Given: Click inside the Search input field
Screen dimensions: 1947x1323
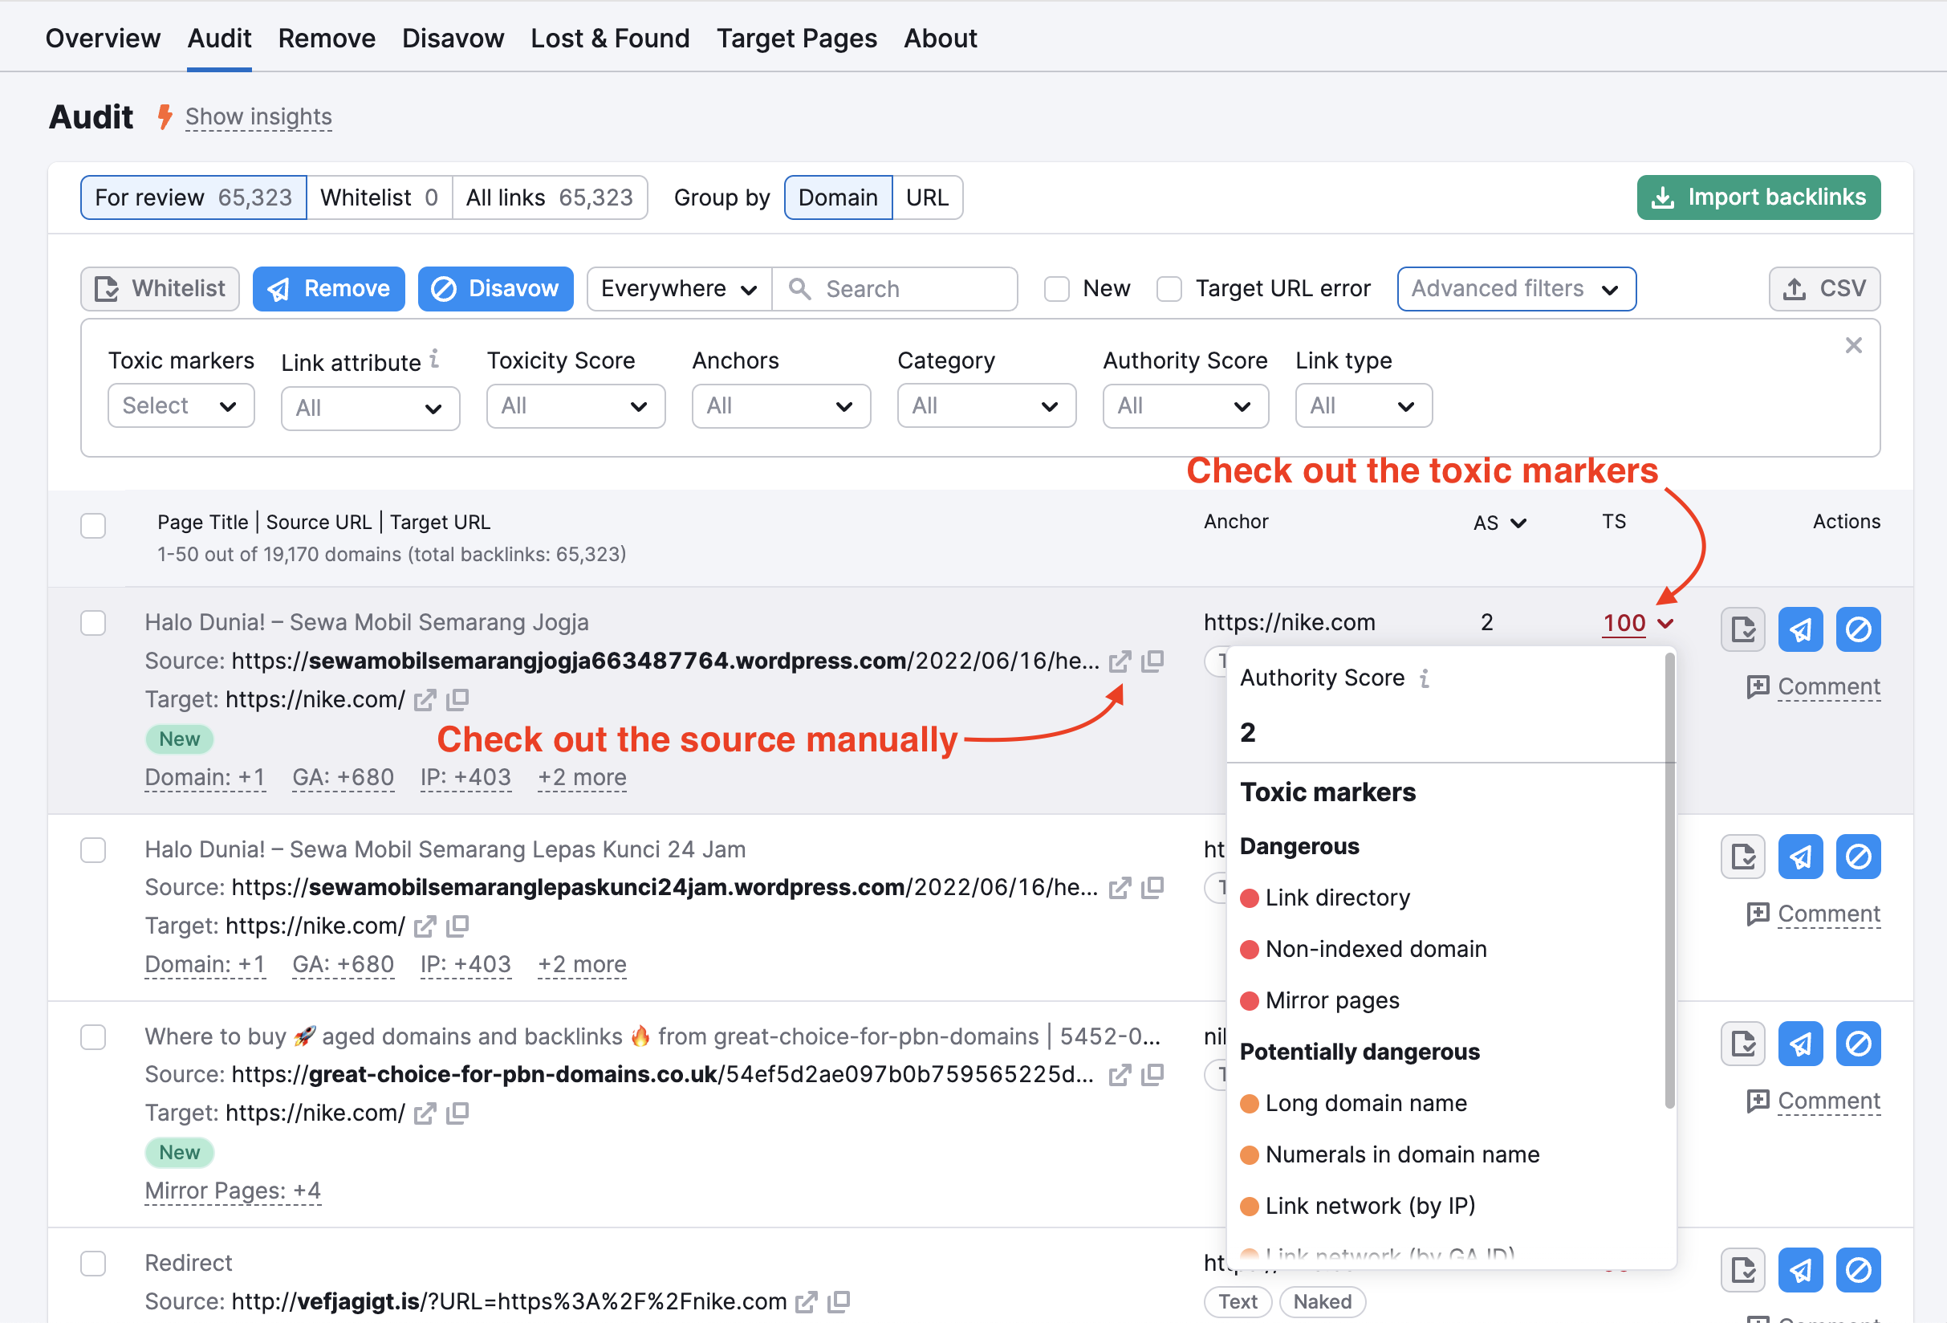Looking at the screenshot, I should pyautogui.click(x=896, y=288).
